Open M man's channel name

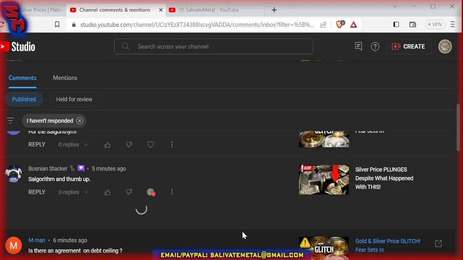(37, 240)
